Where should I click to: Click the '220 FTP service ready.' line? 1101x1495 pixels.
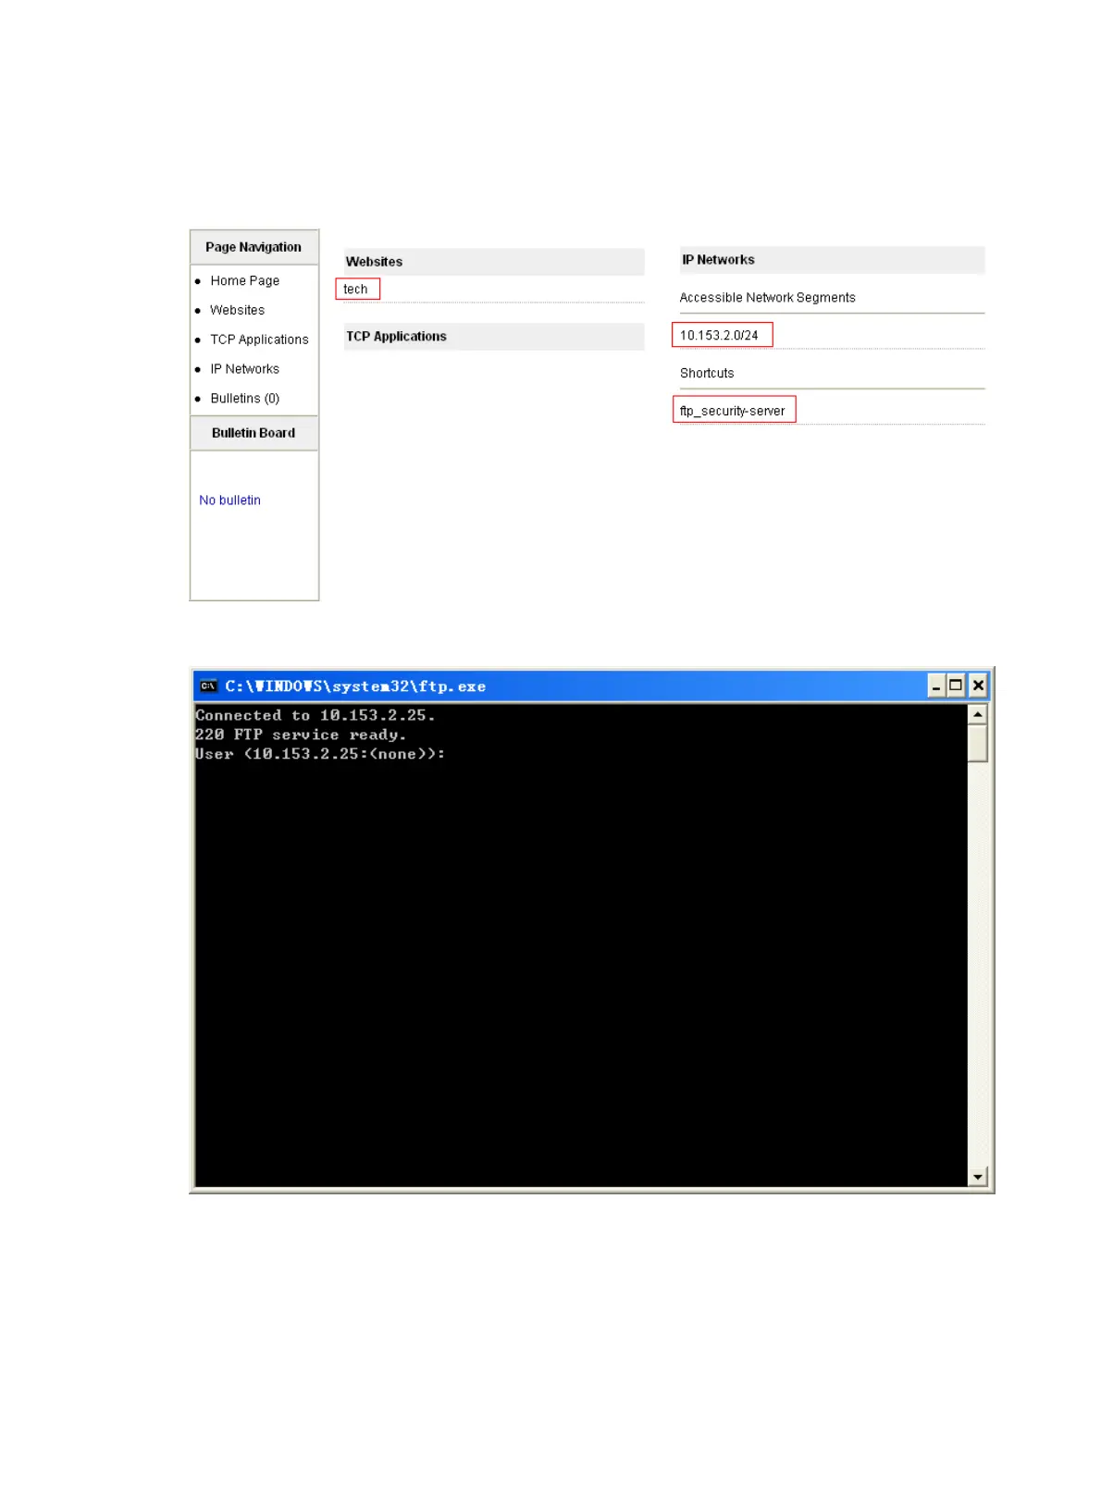pos(301,735)
